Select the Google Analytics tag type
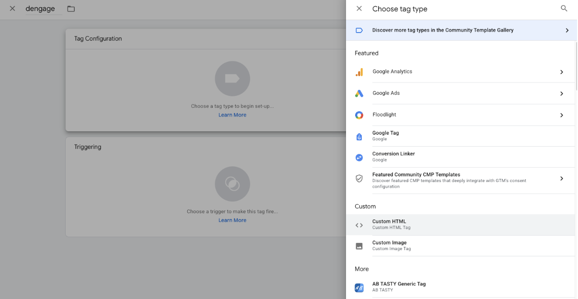Screen dimensions: 578x299 pyautogui.click(x=460, y=72)
